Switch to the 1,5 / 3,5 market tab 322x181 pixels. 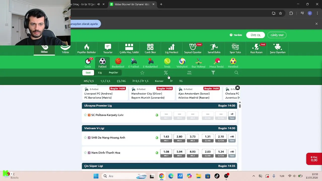(x=105, y=81)
